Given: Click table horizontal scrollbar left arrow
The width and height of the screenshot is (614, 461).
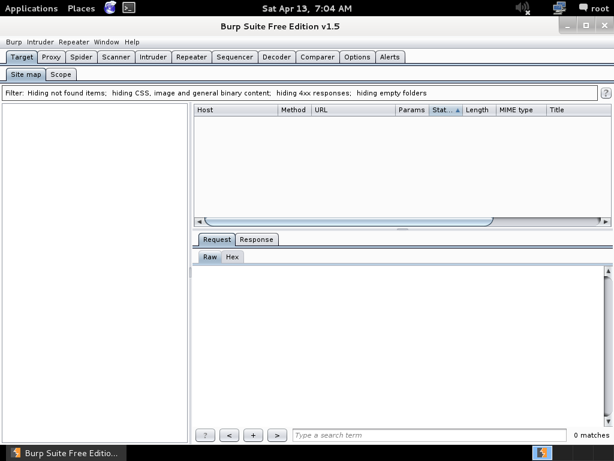Looking at the screenshot, I should tap(199, 222).
